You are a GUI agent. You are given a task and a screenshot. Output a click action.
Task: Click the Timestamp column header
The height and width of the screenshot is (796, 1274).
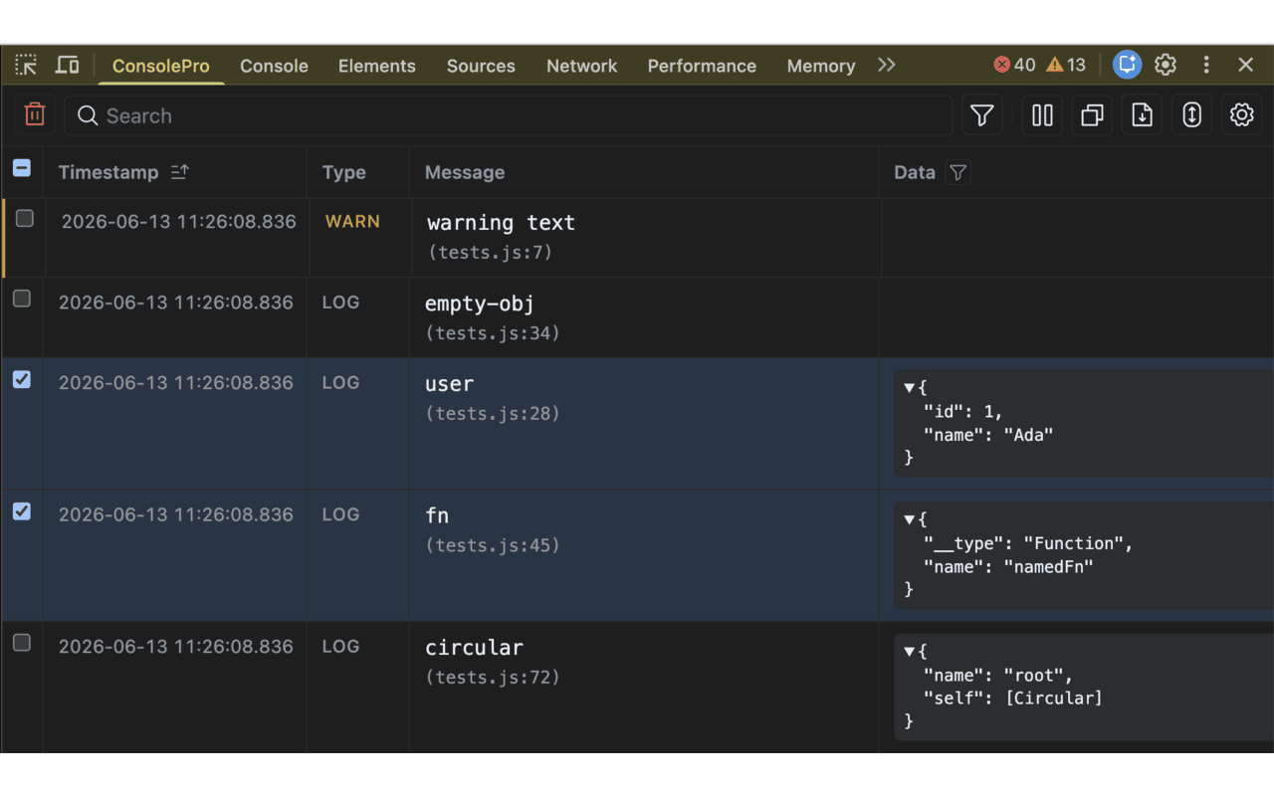(108, 172)
